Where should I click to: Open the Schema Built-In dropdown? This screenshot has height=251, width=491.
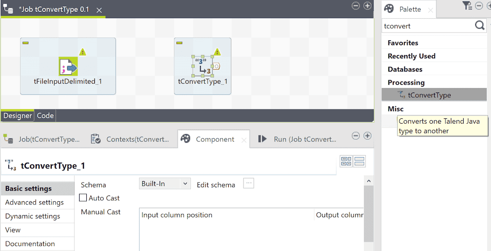(165, 184)
